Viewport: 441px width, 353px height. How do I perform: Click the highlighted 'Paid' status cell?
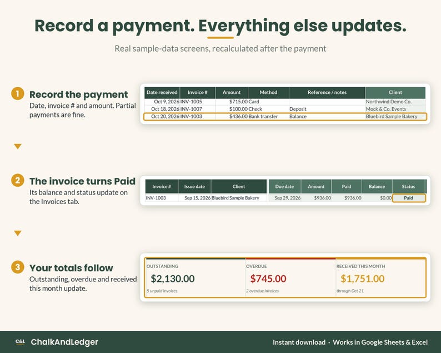tap(409, 198)
